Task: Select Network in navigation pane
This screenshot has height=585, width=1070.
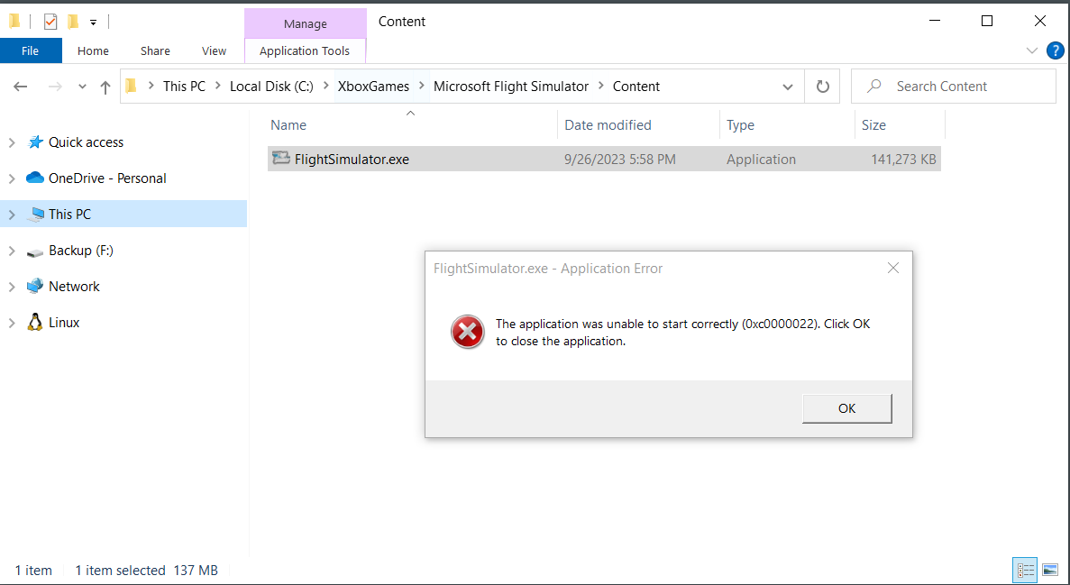Action: click(x=74, y=287)
